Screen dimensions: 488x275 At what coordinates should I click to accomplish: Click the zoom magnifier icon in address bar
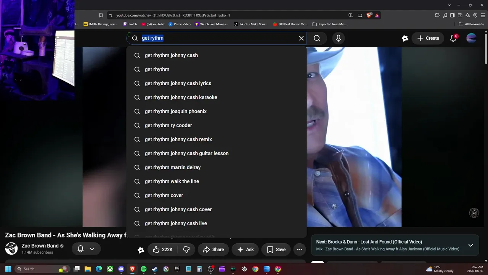[x=351, y=15]
